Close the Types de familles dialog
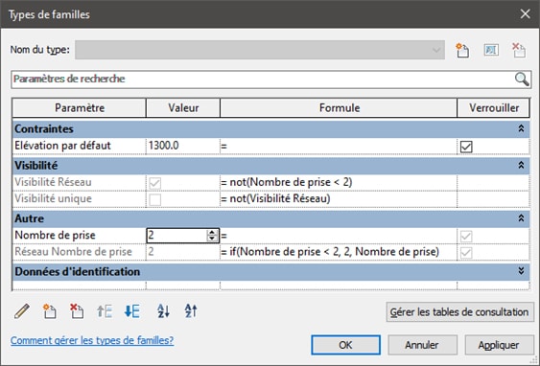Image resolution: width=540 pixels, height=366 pixels. pos(526,14)
